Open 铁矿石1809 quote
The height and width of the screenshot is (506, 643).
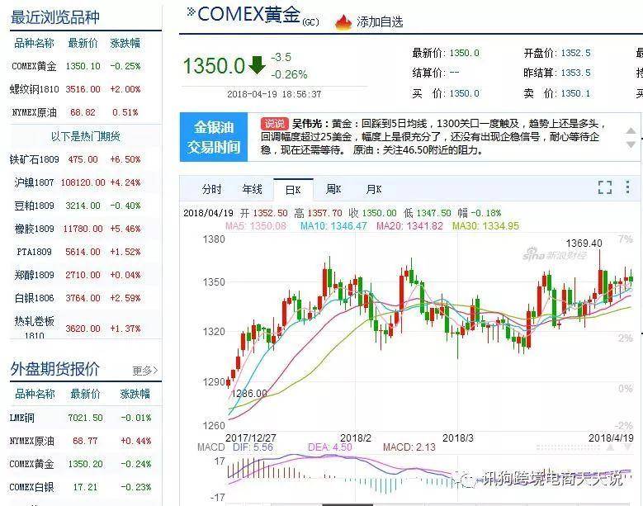(34, 159)
